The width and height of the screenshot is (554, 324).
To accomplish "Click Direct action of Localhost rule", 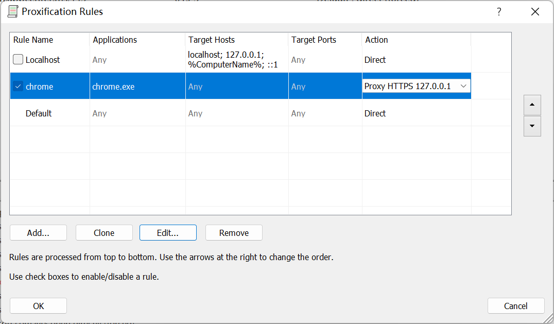I will (x=375, y=60).
